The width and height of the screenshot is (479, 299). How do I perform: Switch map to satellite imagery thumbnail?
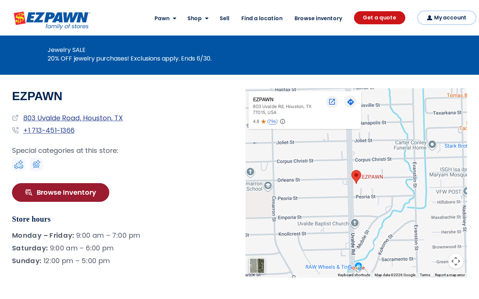[x=257, y=266]
